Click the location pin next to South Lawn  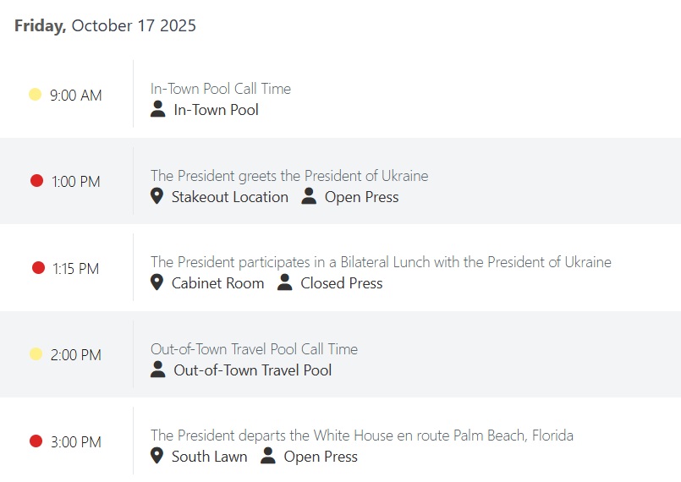157,457
